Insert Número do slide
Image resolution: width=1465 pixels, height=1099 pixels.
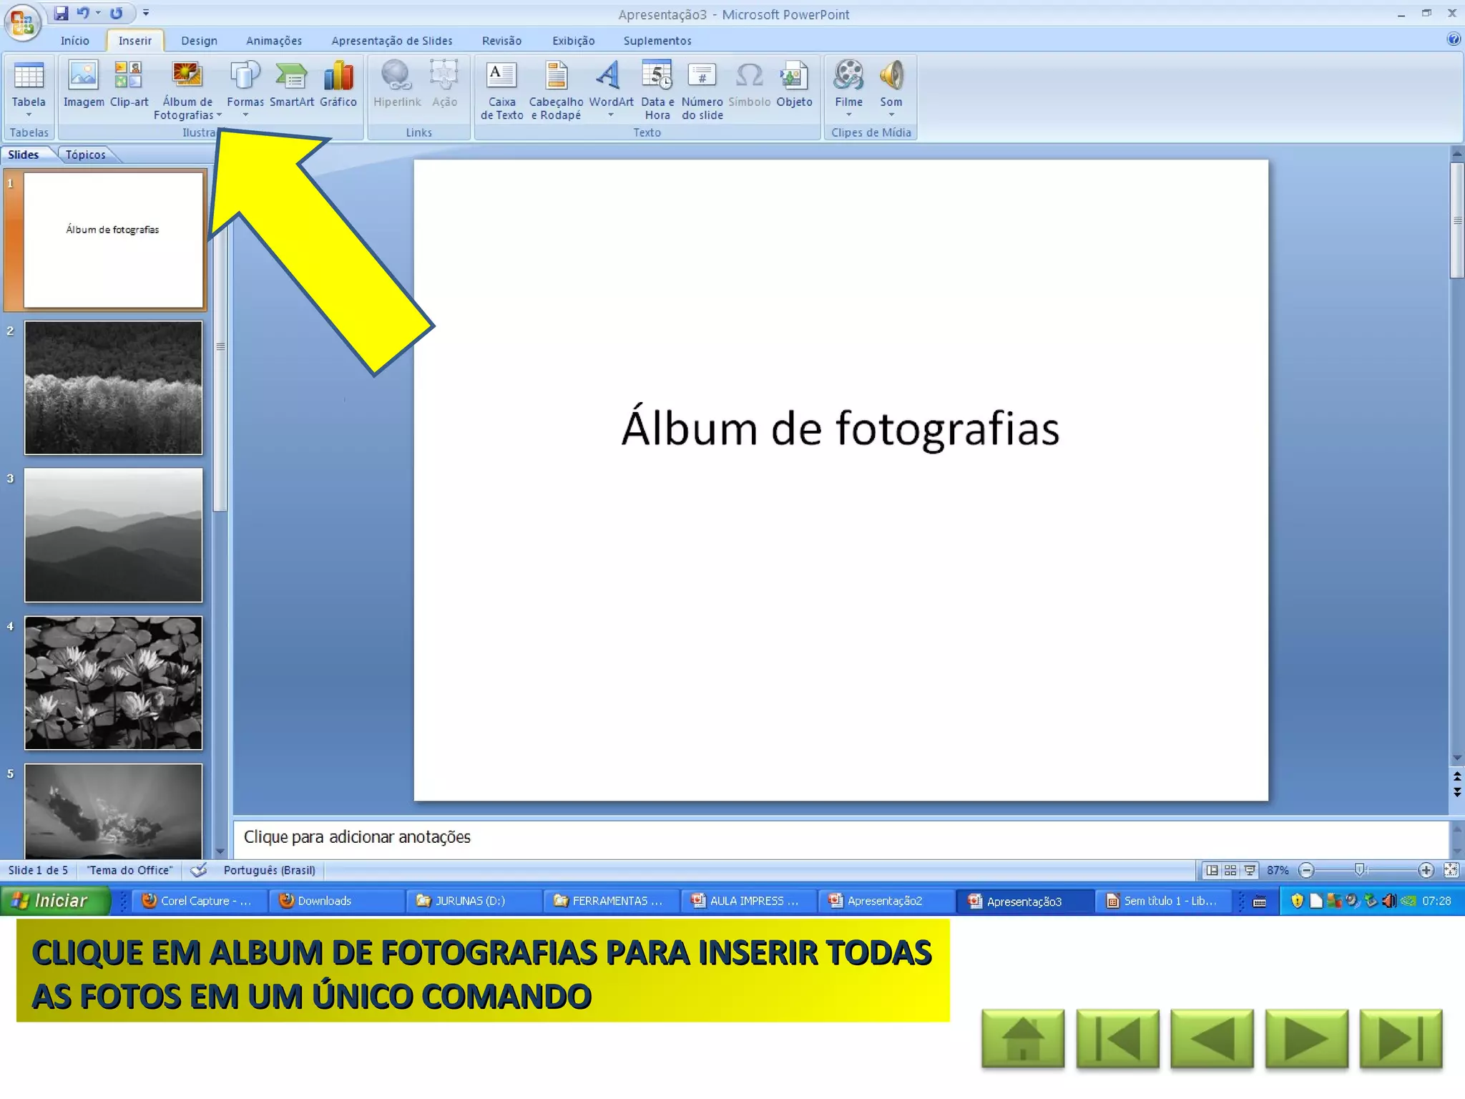point(702,89)
